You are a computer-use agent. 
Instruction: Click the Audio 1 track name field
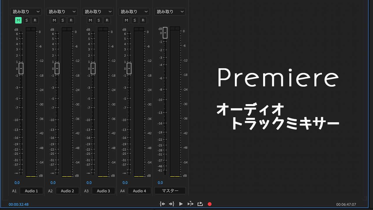click(x=31, y=191)
